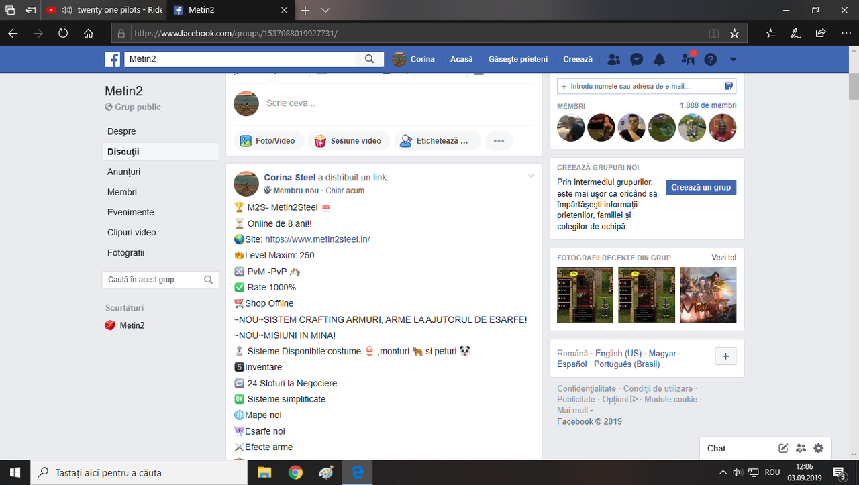The height and width of the screenshot is (485, 859).
Task: Add page to favorites star icon
Action: (x=734, y=32)
